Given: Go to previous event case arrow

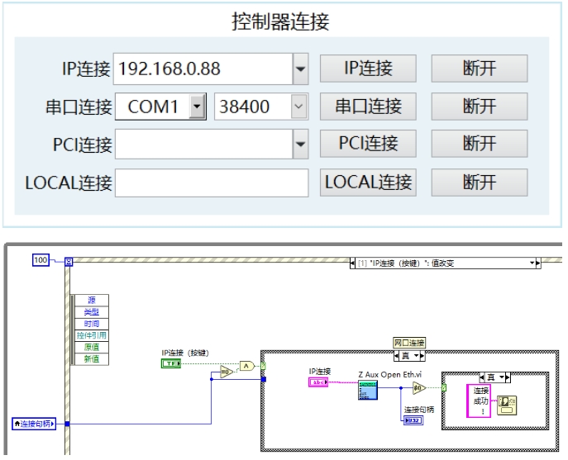Looking at the screenshot, I should pyautogui.click(x=352, y=263).
